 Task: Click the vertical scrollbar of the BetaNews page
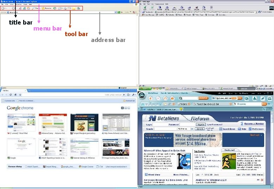273,148
